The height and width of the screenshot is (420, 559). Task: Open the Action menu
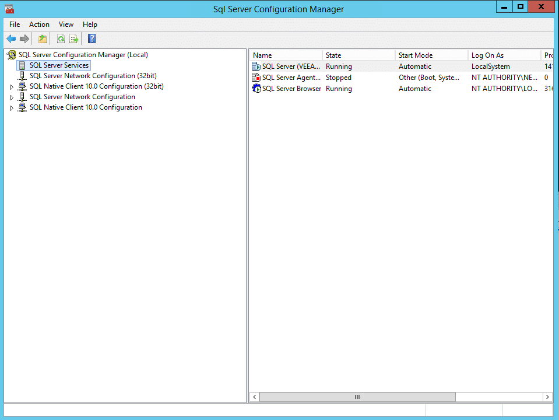[39, 24]
